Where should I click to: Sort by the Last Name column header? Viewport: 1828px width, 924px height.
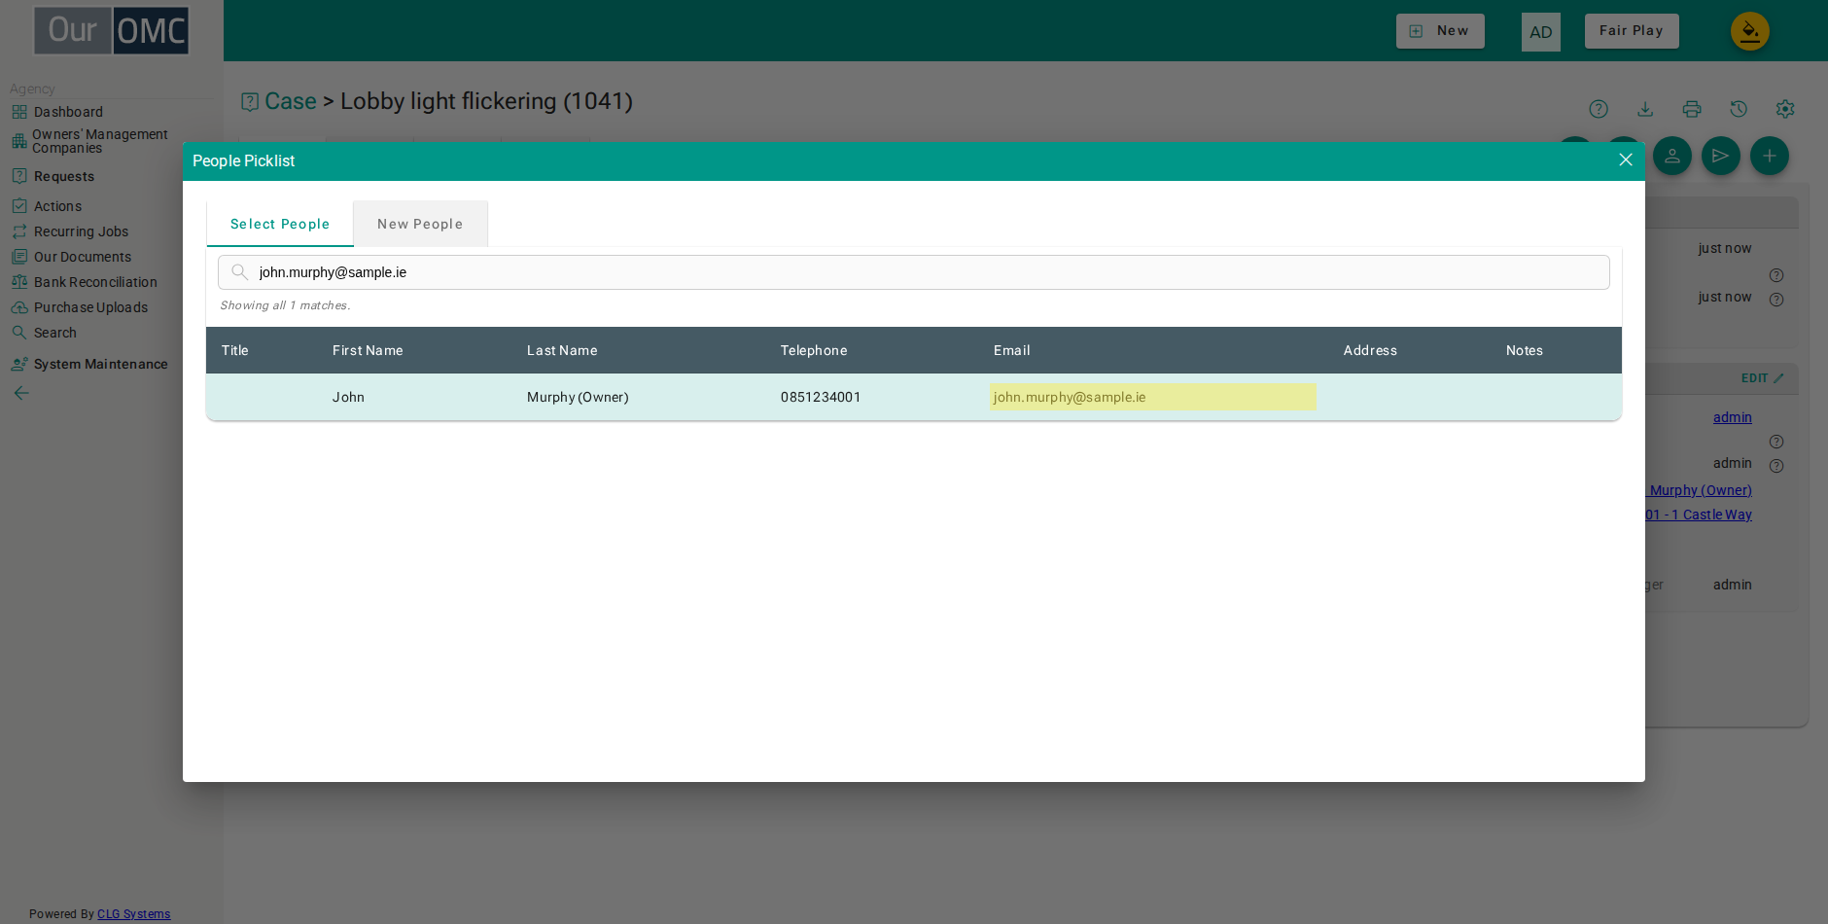click(x=562, y=350)
